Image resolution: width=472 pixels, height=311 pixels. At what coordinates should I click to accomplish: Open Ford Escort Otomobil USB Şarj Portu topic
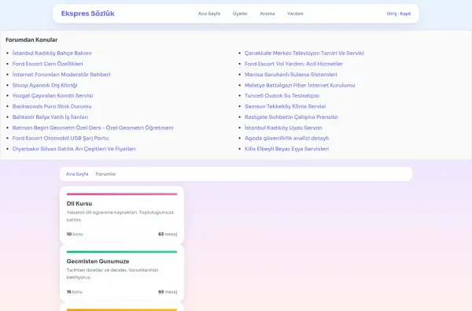(61, 138)
